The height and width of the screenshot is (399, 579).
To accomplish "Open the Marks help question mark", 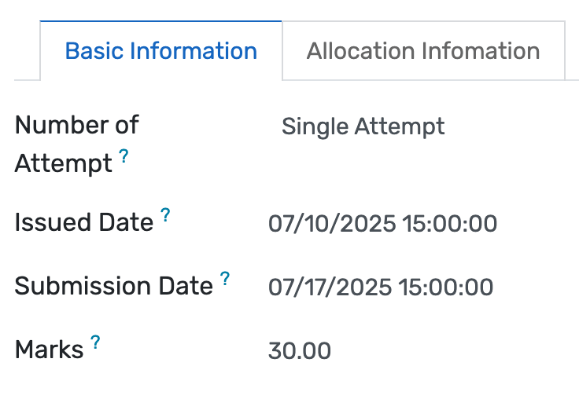I will [x=95, y=342].
